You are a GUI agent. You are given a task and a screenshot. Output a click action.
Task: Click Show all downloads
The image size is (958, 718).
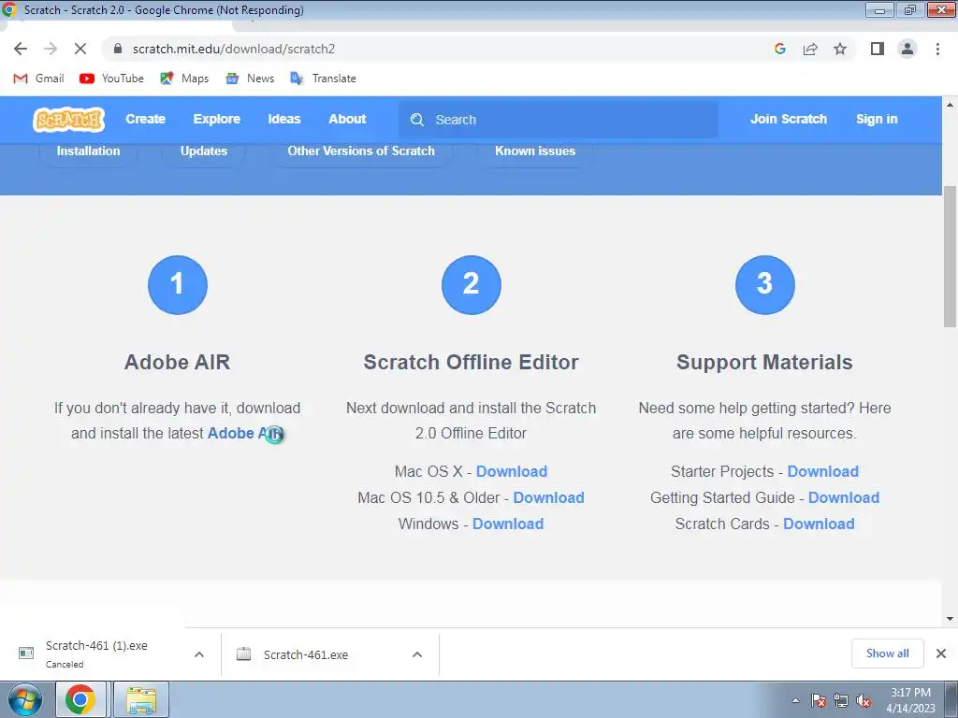pos(887,653)
